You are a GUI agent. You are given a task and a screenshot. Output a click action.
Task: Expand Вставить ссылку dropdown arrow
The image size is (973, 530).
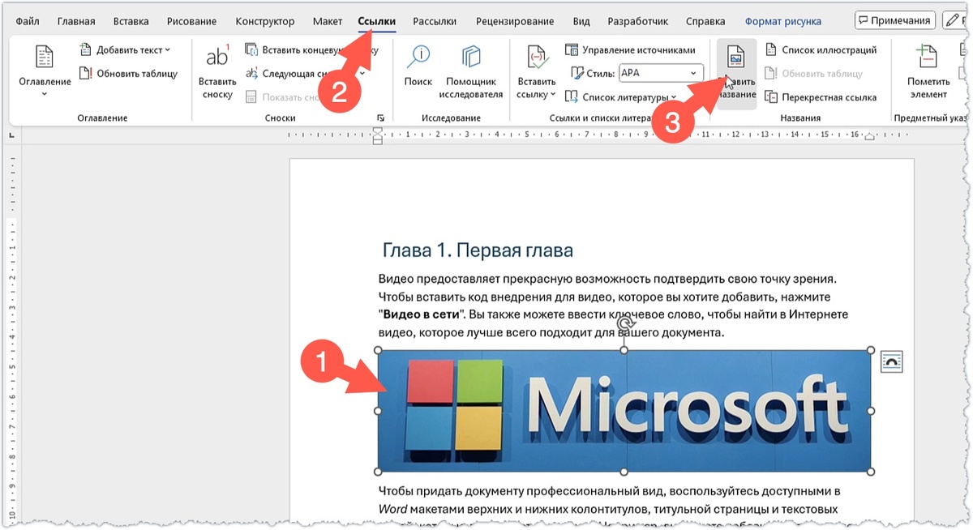coord(553,95)
